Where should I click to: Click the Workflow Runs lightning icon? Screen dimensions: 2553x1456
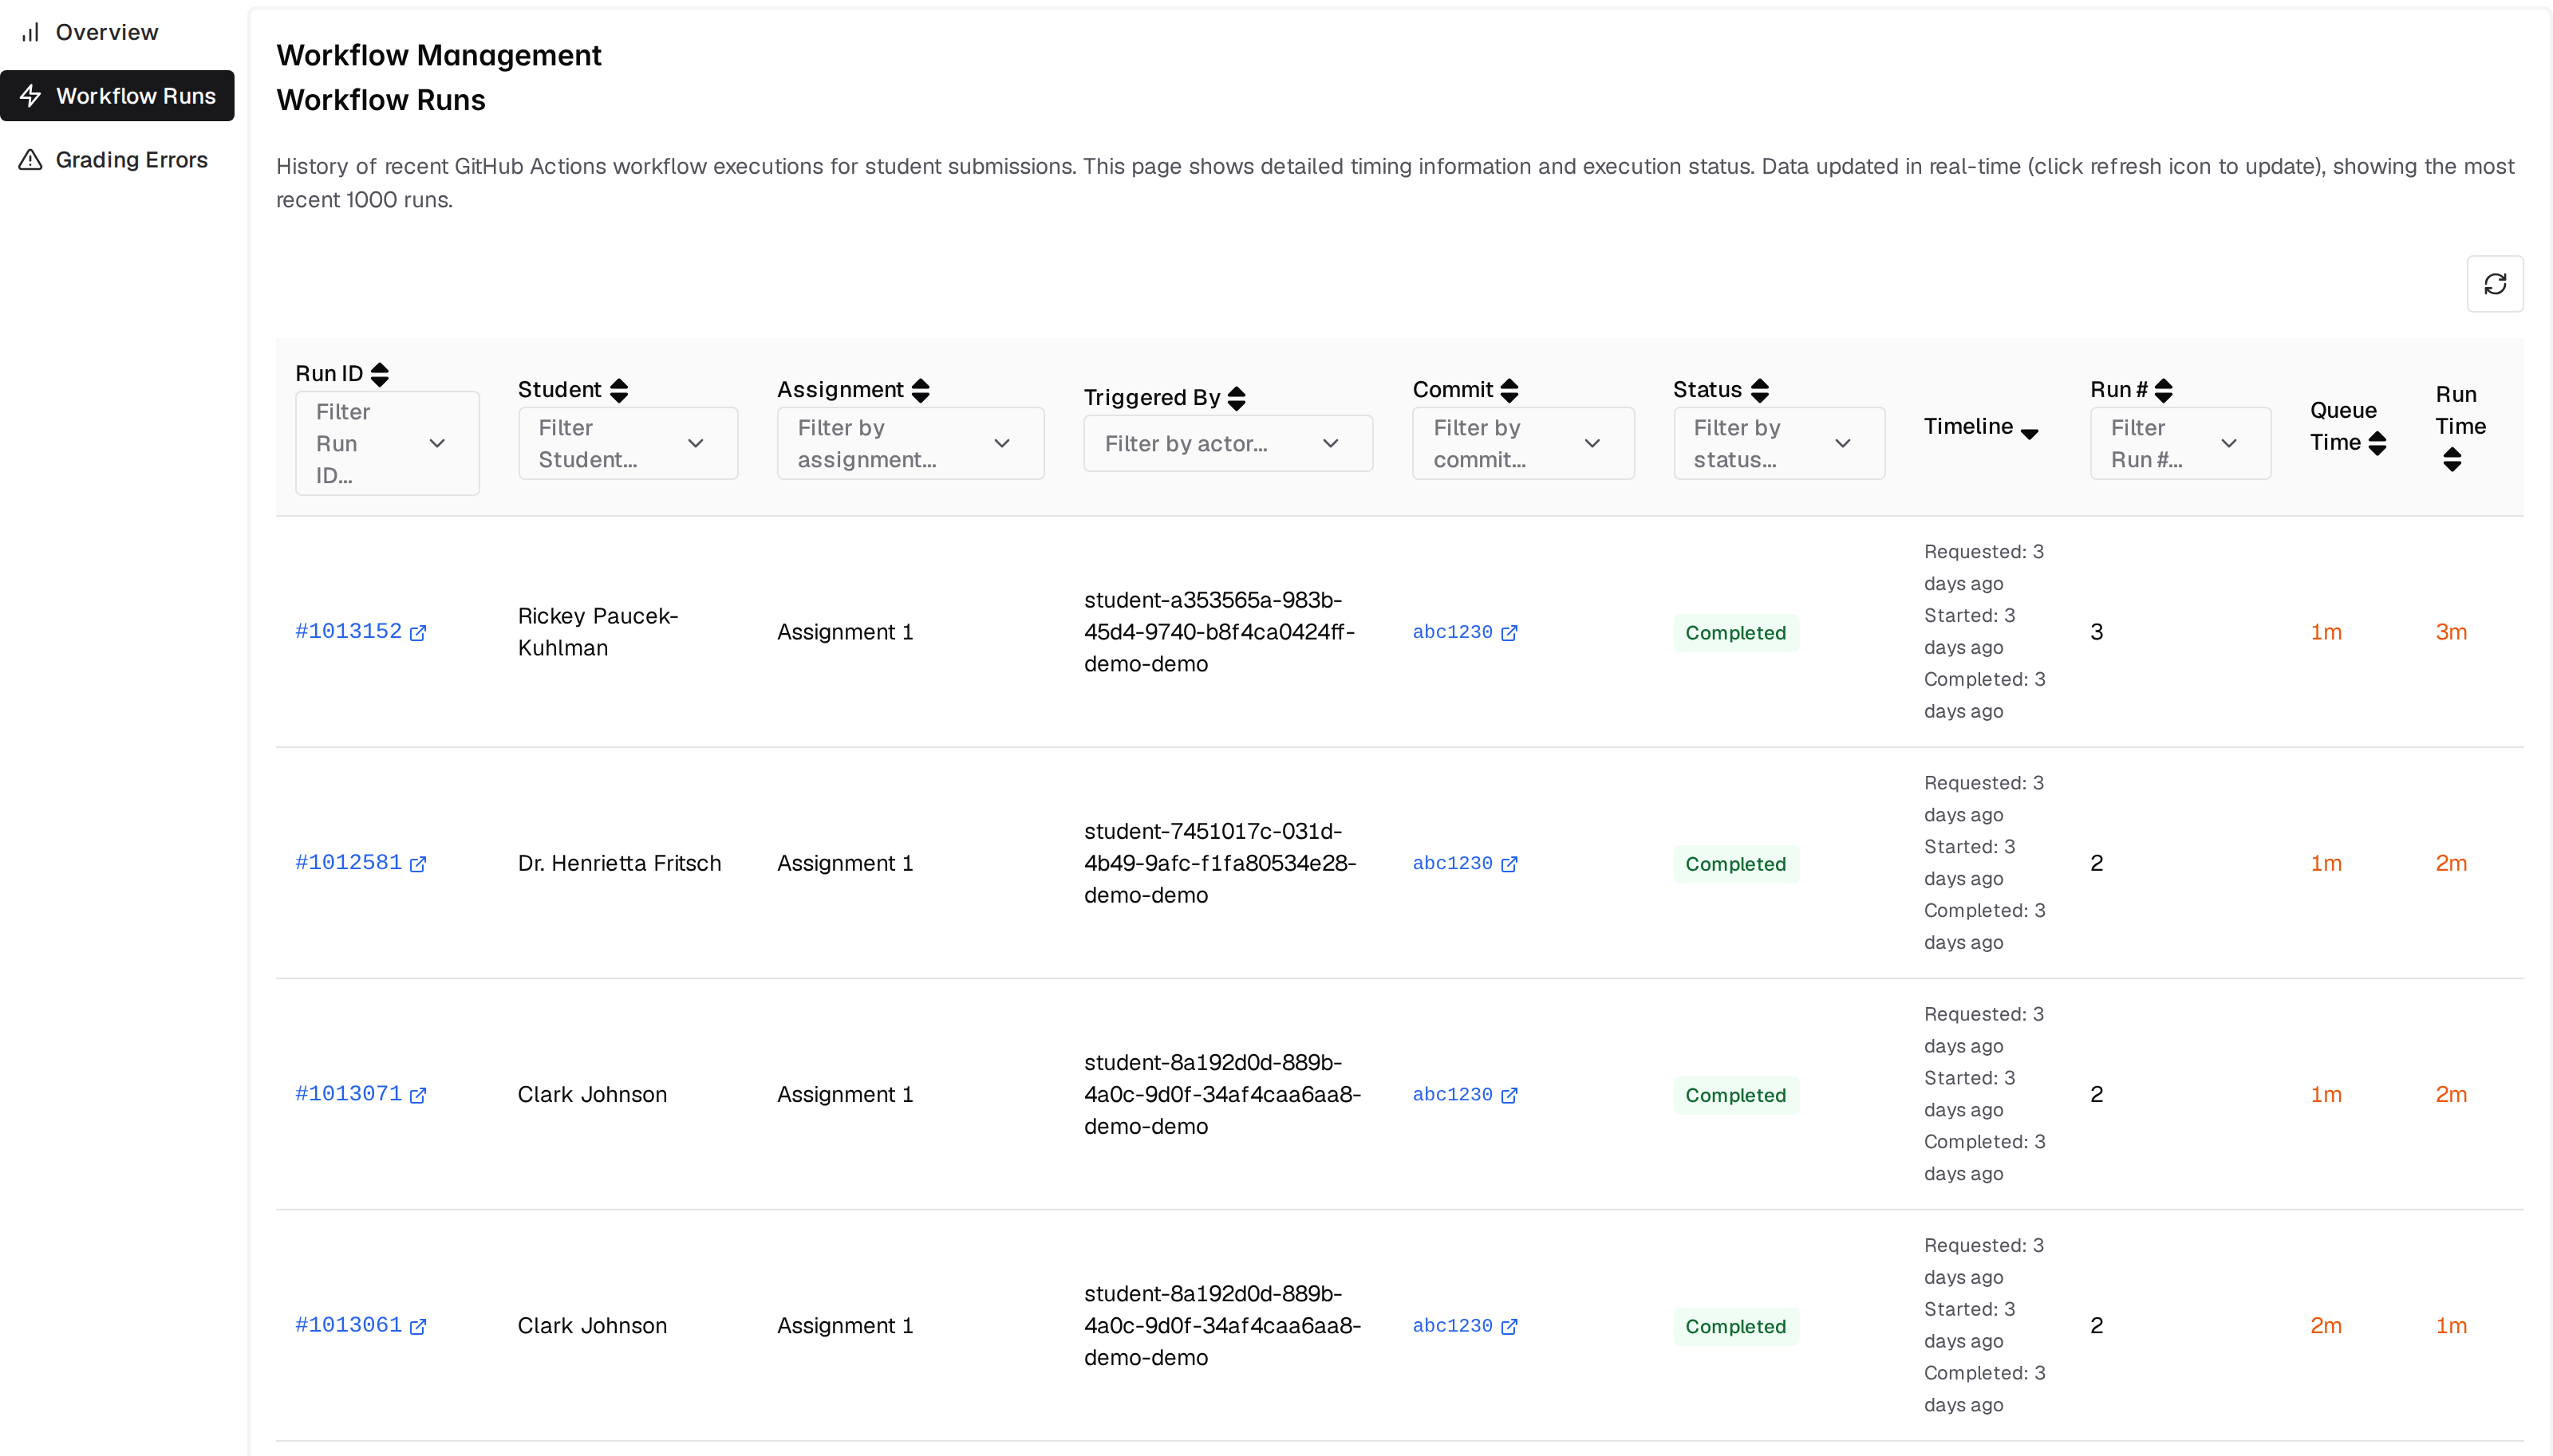point(31,96)
